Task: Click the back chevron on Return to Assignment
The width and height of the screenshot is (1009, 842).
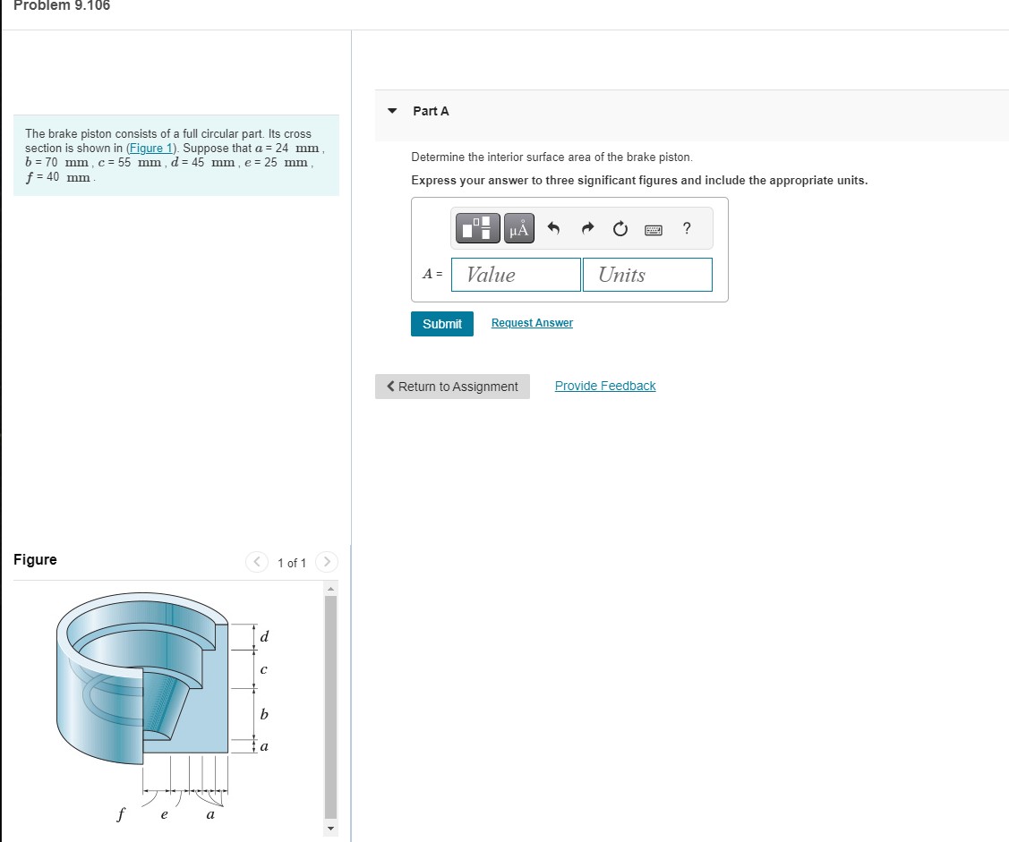Action: pyautogui.click(x=390, y=387)
